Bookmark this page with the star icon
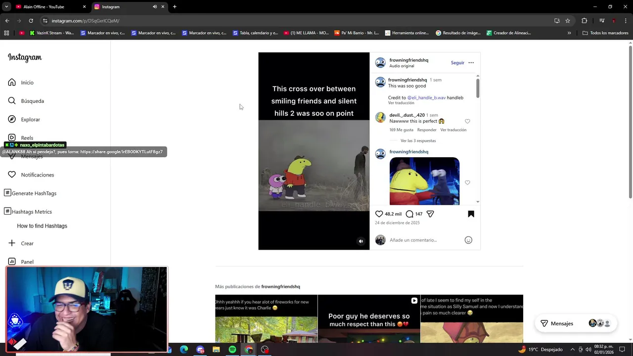 [568, 21]
